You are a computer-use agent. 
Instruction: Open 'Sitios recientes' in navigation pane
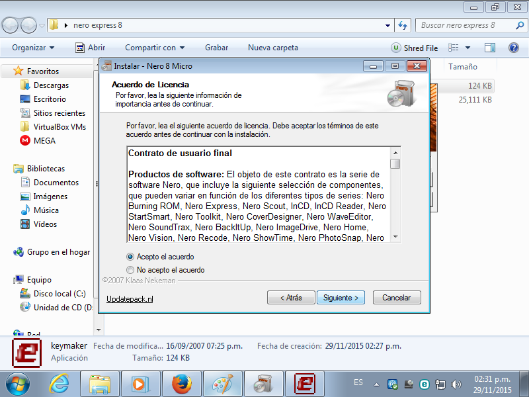pos(60,113)
